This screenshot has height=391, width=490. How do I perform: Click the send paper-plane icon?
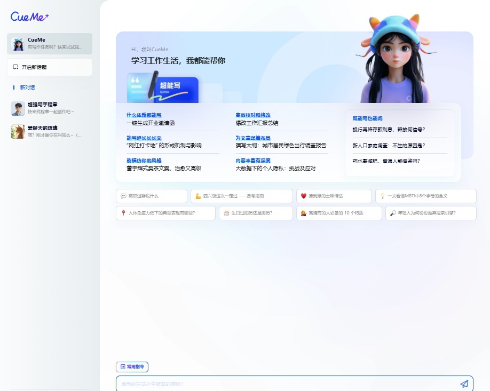[464, 384]
